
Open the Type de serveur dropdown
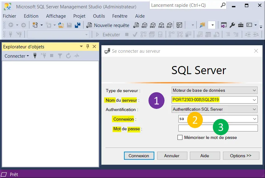(254, 90)
